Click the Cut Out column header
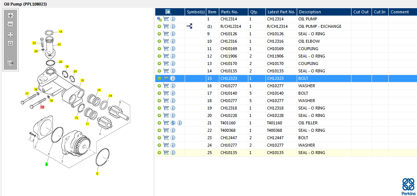The height and width of the screenshot is (196, 417). tap(362, 12)
